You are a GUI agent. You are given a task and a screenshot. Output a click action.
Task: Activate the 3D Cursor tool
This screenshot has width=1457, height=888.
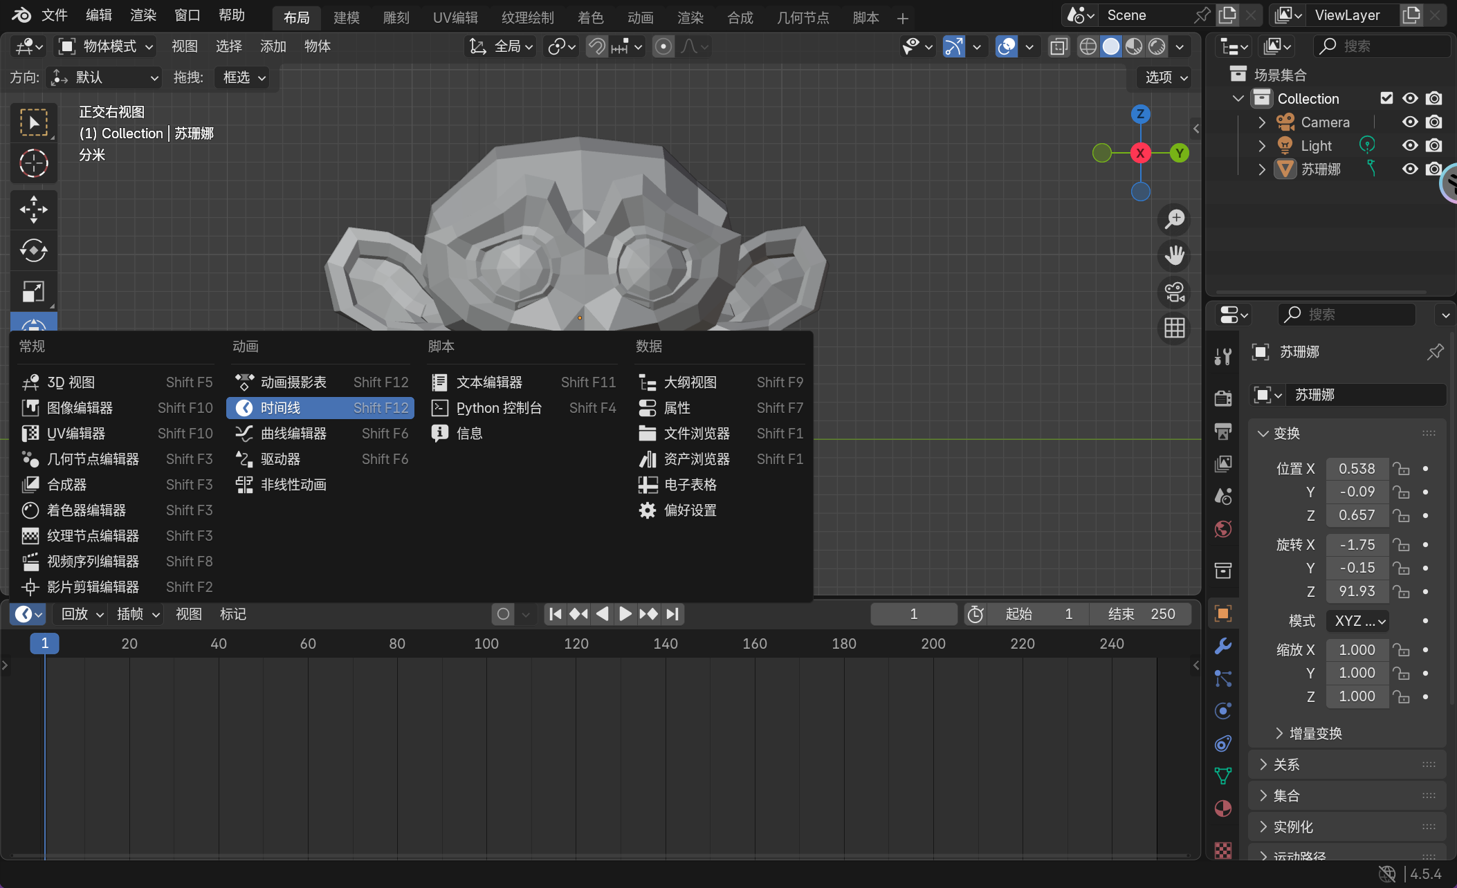(33, 164)
